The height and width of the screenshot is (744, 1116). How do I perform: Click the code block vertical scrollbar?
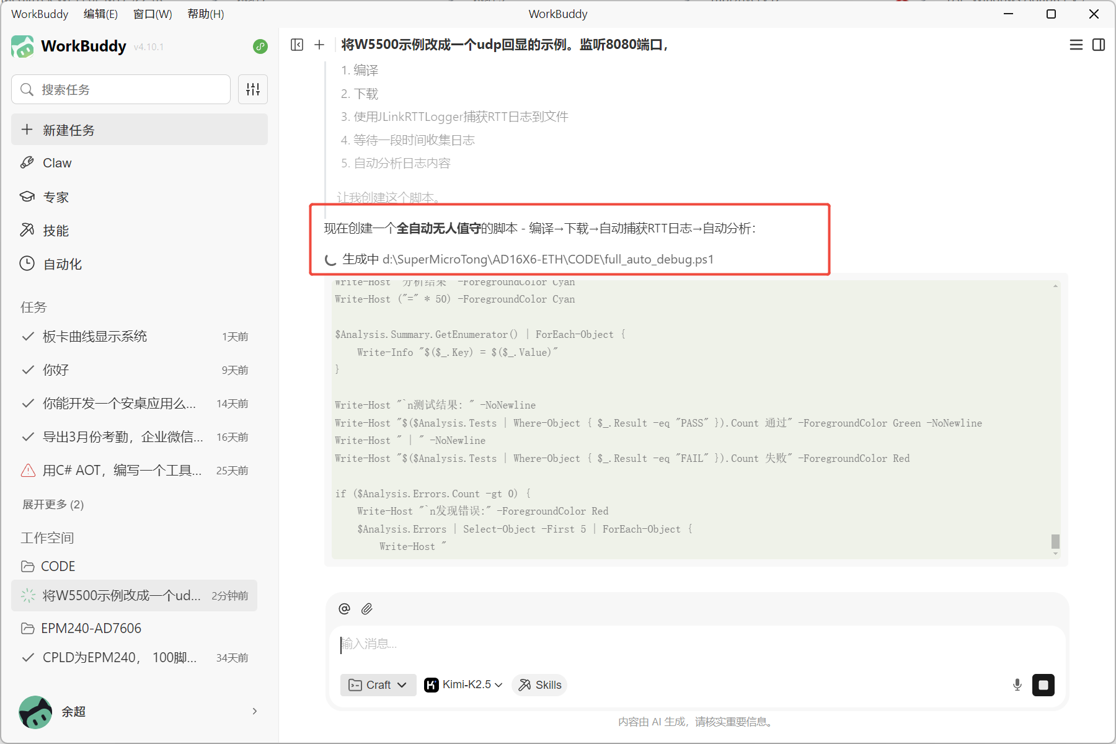1055,541
